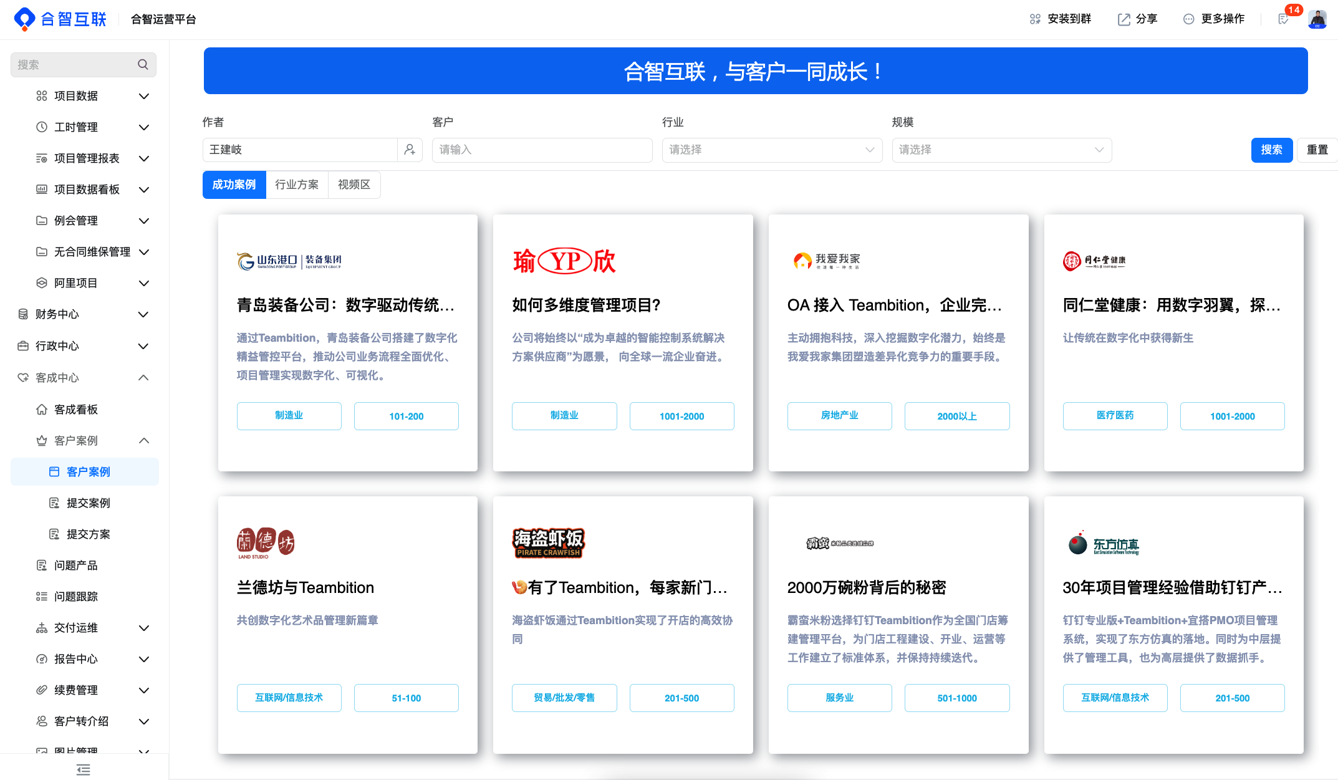Image resolution: width=1338 pixels, height=780 pixels.
Task: Click the user avatar in the top right
Action: (x=1317, y=19)
